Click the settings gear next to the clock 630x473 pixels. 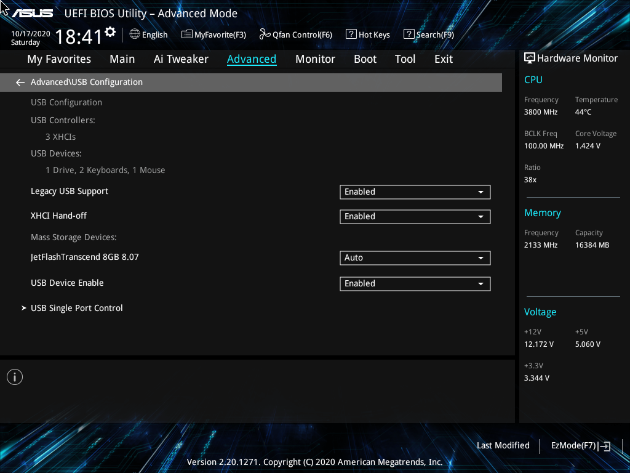[x=110, y=32]
